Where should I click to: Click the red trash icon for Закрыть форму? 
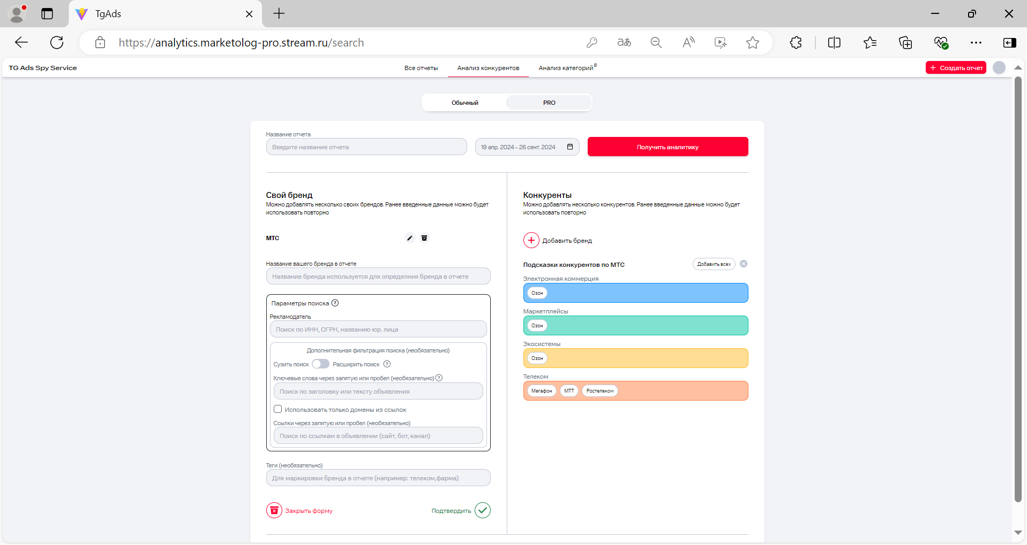pos(274,510)
